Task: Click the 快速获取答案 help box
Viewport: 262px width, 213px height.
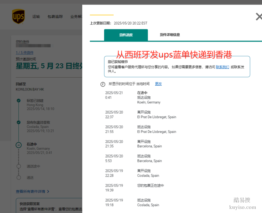Action: (x=49, y=206)
